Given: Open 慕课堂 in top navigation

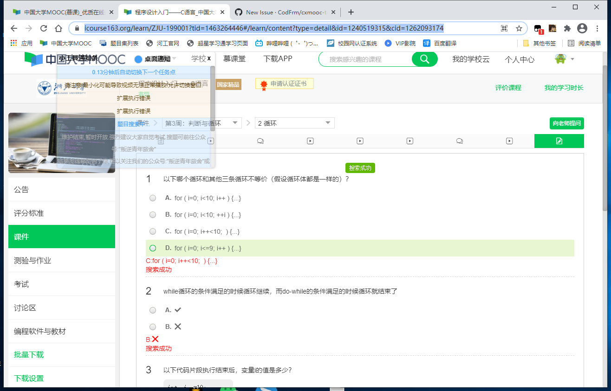Looking at the screenshot, I should tap(234, 58).
